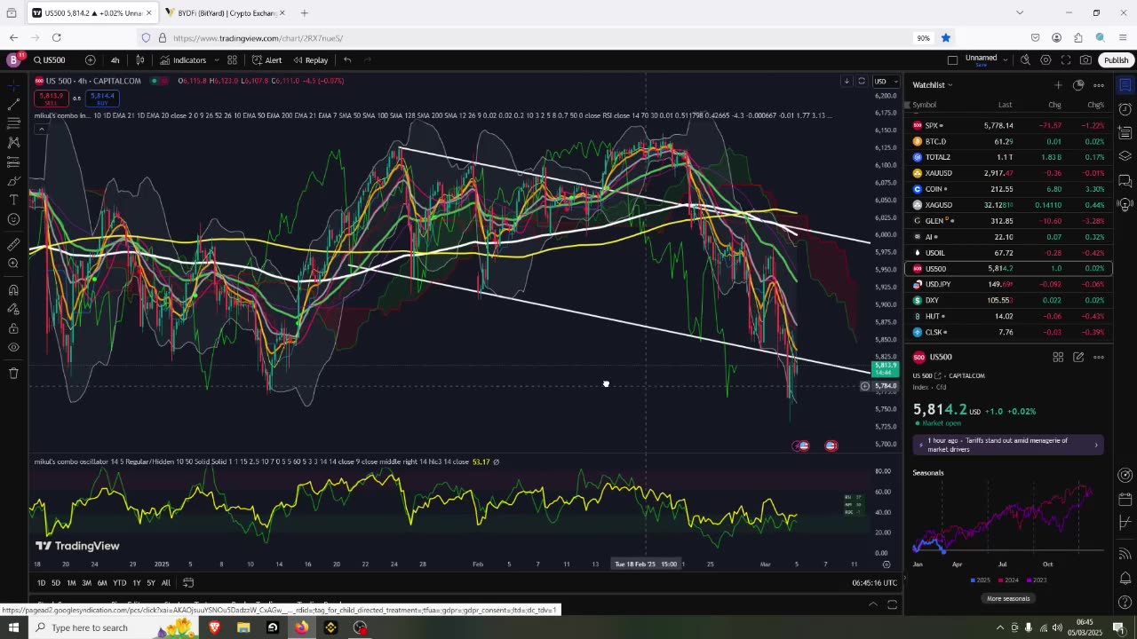Open the watchlist more options menu

pyautogui.click(x=1099, y=85)
